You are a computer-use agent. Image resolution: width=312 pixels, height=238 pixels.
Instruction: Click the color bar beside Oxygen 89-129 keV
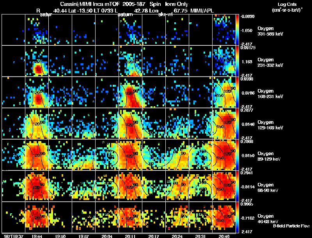(237, 155)
